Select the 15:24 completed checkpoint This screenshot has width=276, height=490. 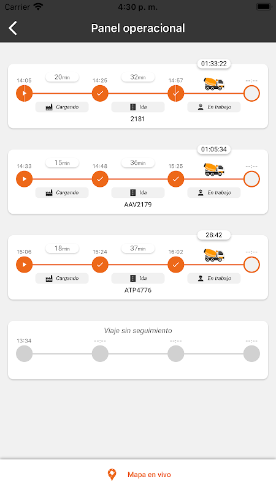pyautogui.click(x=100, y=265)
